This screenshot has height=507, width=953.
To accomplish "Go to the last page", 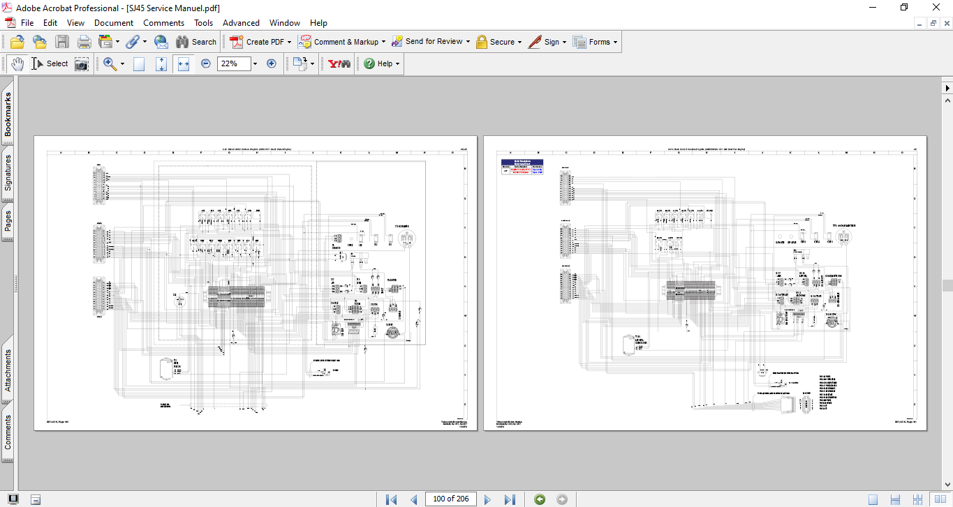I will click(x=510, y=499).
